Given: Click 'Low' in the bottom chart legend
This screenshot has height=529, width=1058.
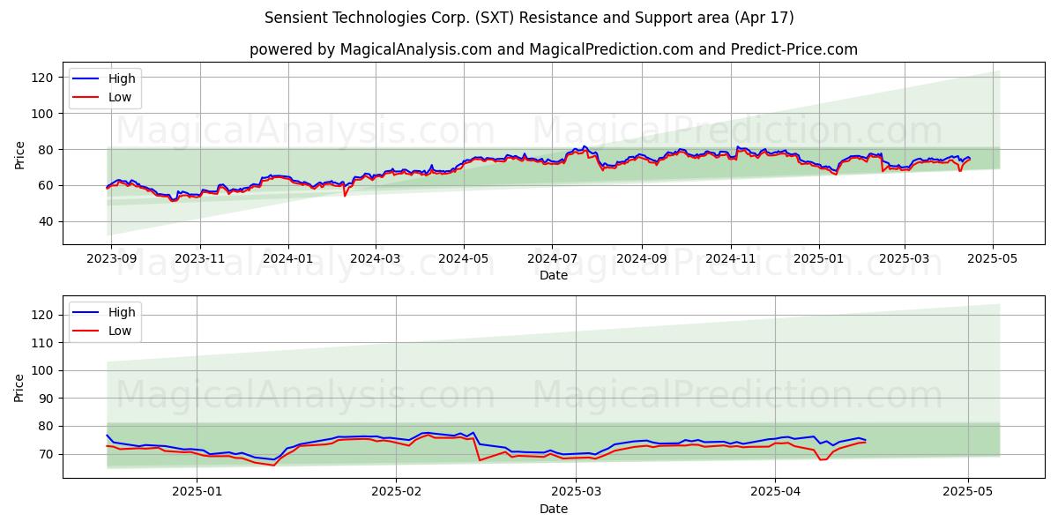Looking at the screenshot, I should pyautogui.click(x=120, y=331).
